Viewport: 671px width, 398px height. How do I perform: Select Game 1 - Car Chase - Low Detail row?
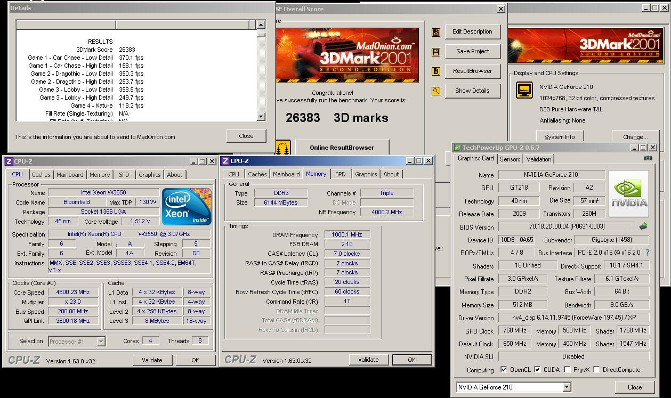pos(85,58)
